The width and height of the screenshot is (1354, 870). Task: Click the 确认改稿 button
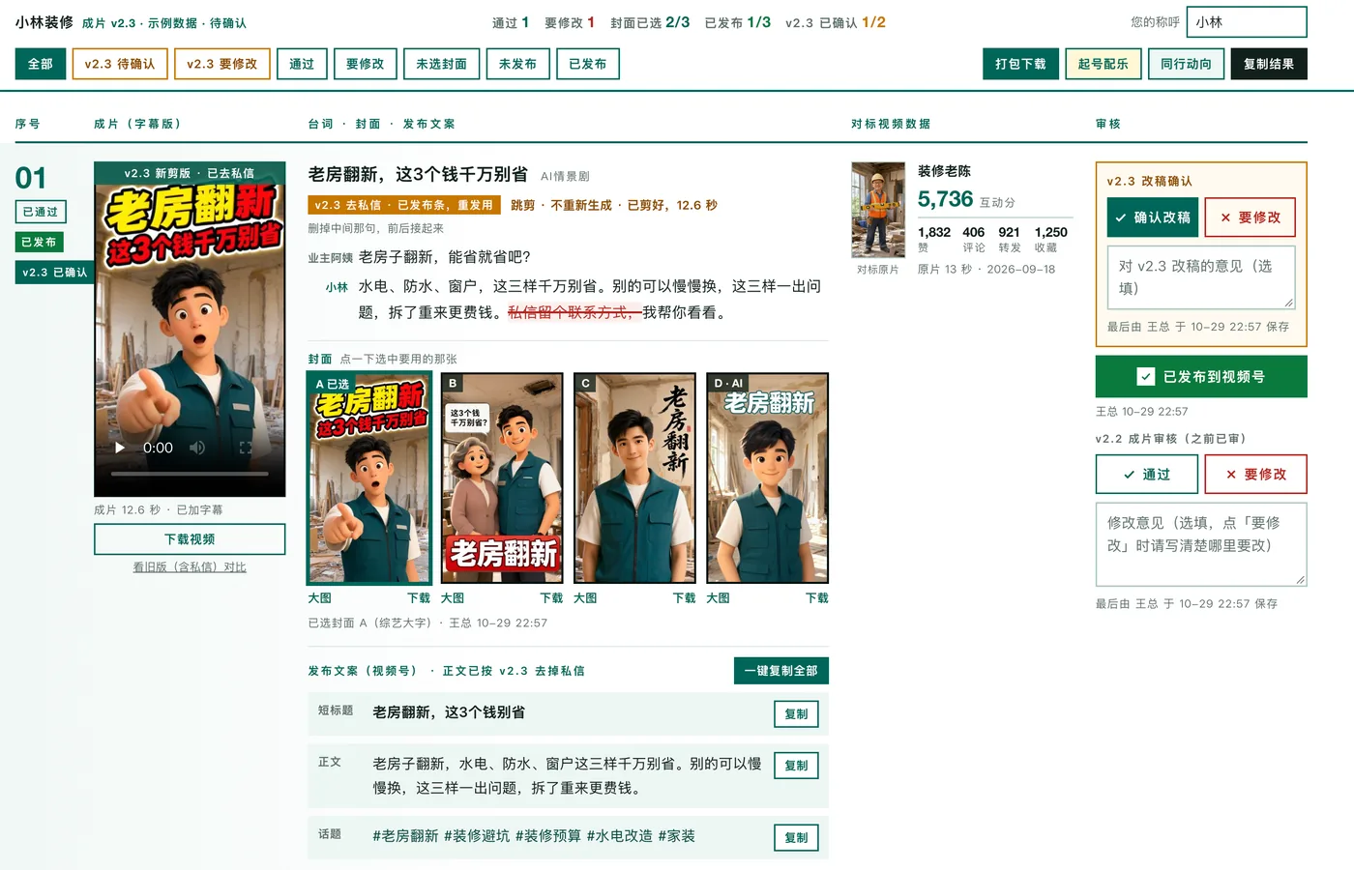tap(1153, 217)
